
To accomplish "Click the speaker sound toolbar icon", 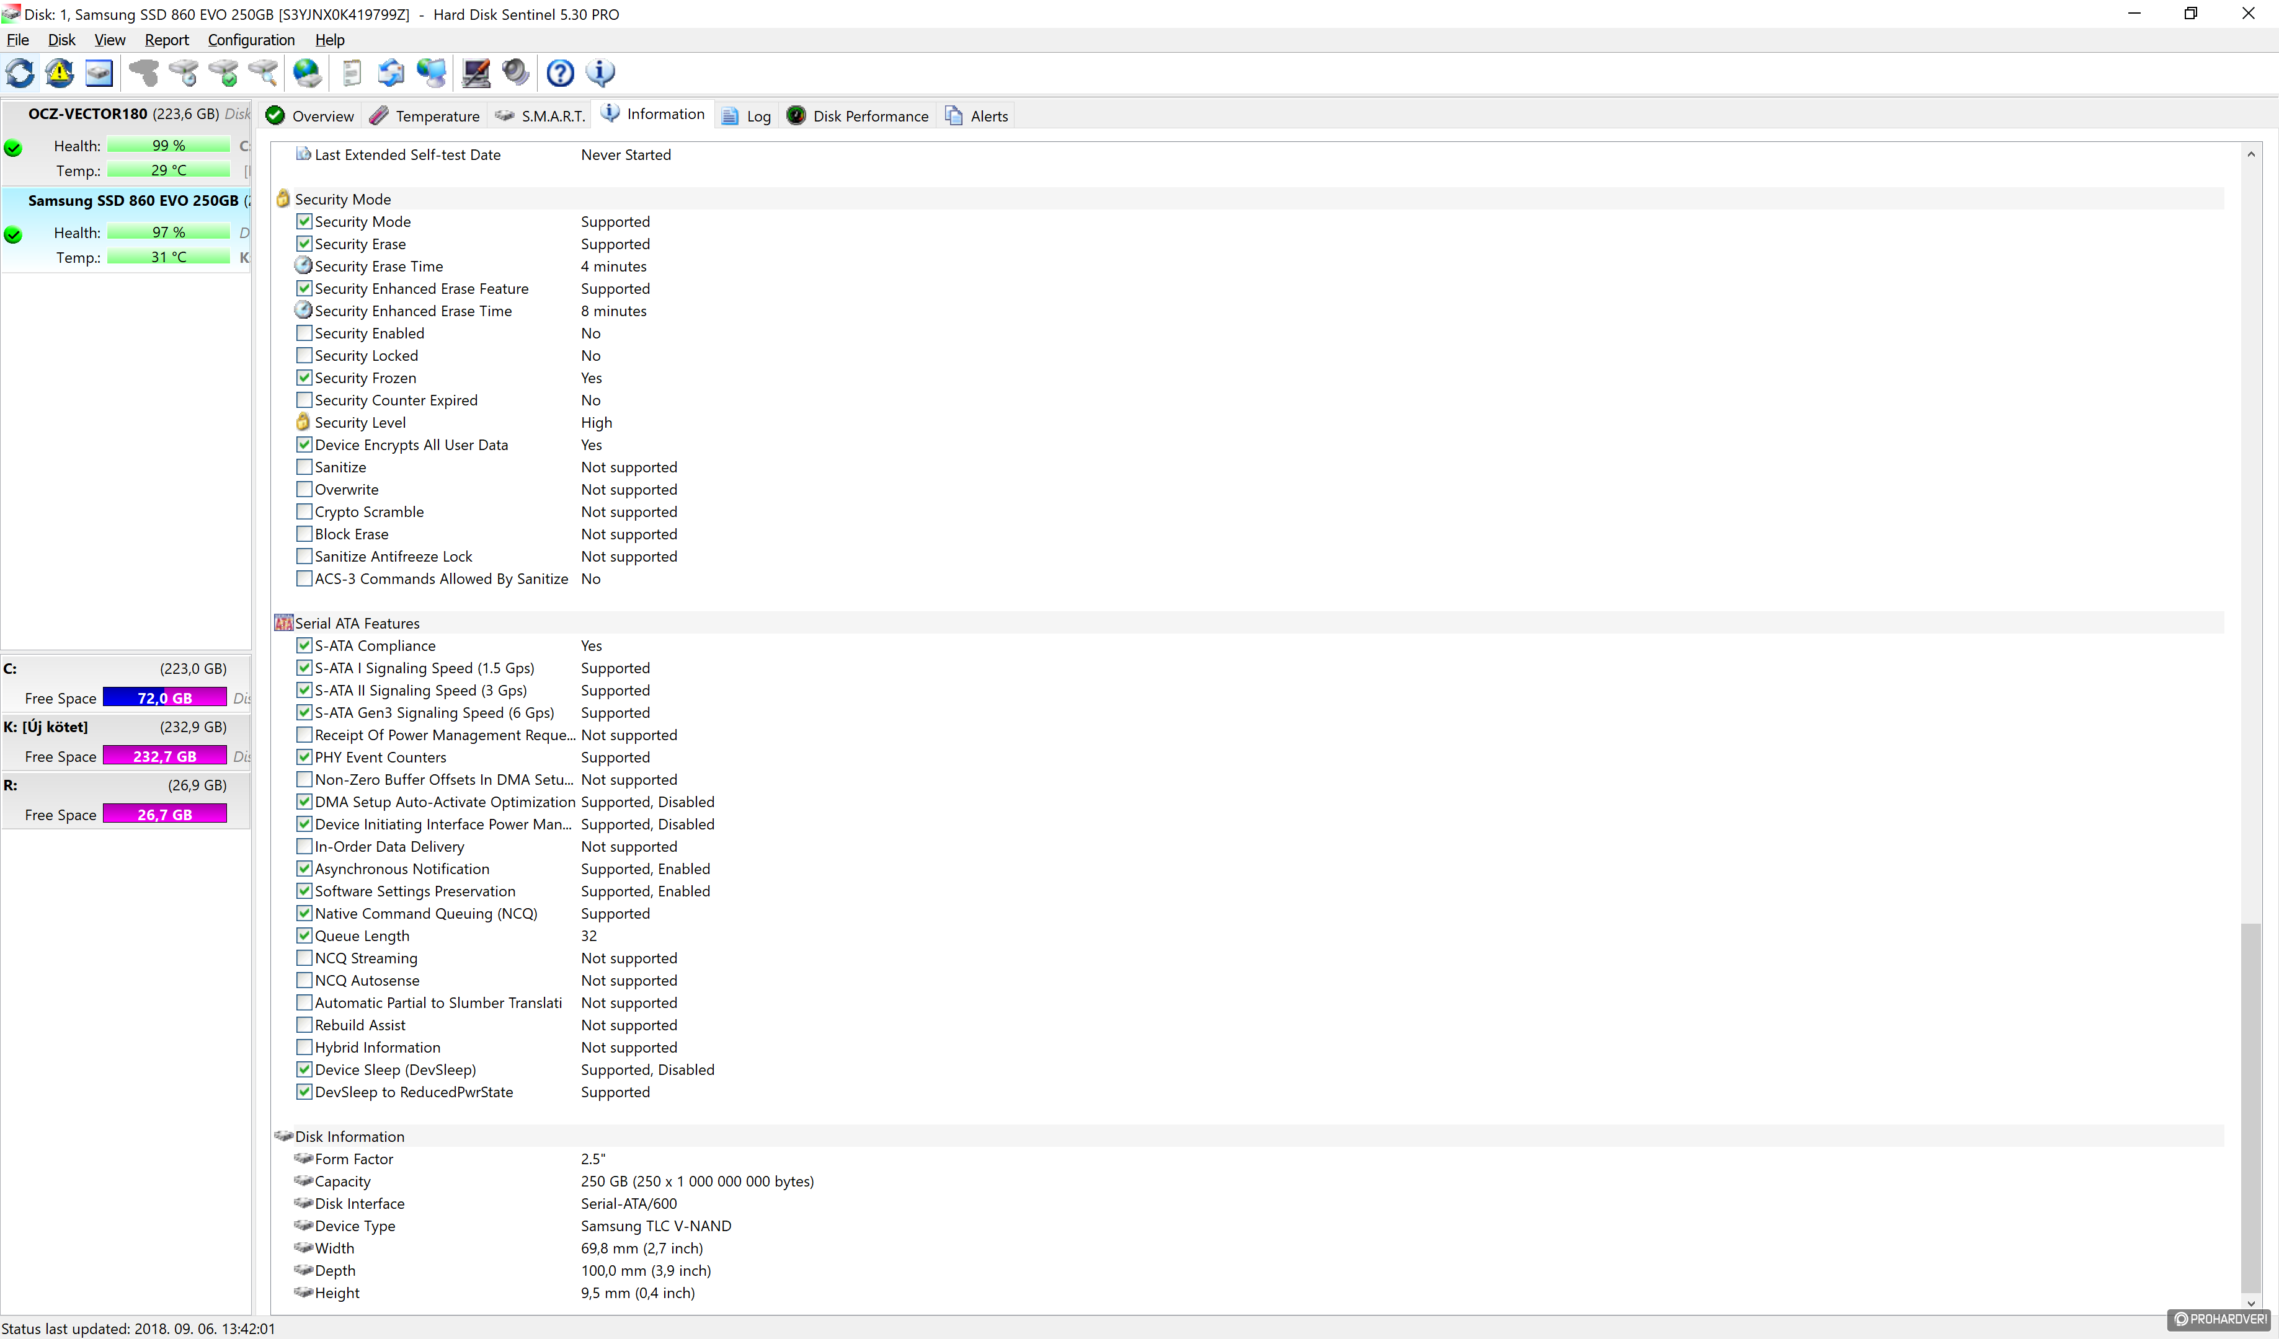I will (x=515, y=73).
